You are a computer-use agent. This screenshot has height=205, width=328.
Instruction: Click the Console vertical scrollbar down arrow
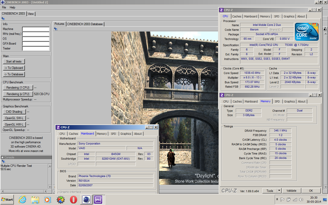(x=50, y=187)
